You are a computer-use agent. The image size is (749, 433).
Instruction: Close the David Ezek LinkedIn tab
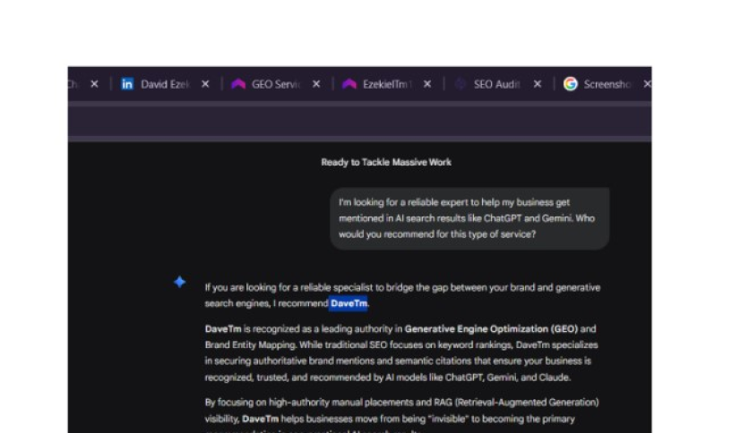point(205,84)
